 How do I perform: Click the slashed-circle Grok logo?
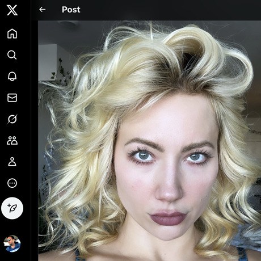coord(12,119)
